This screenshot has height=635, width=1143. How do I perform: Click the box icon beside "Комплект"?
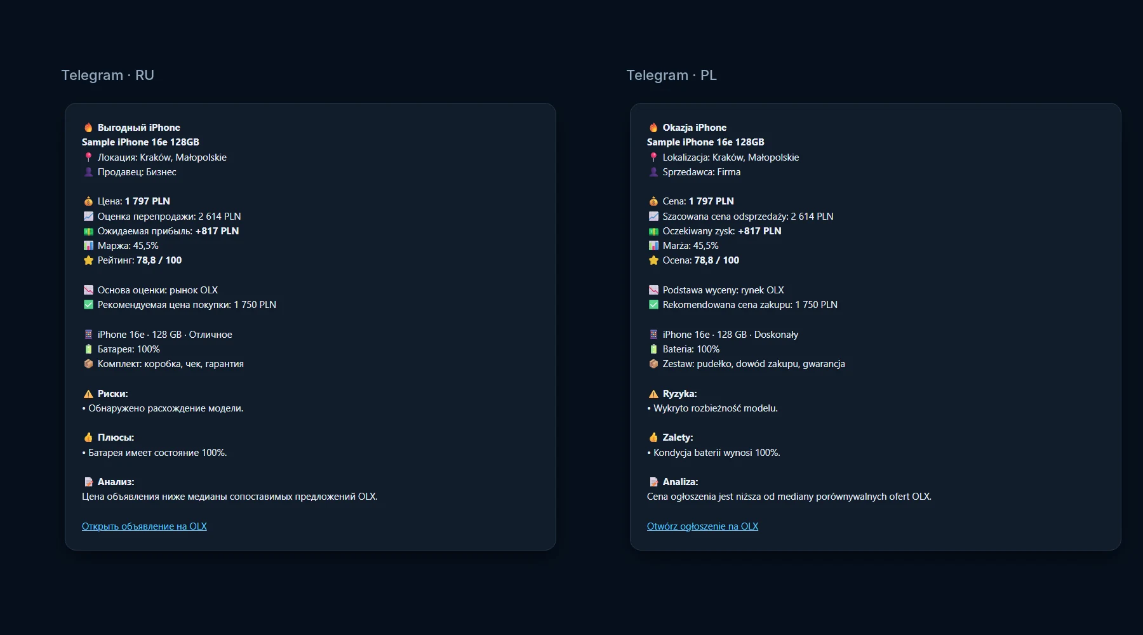[88, 364]
